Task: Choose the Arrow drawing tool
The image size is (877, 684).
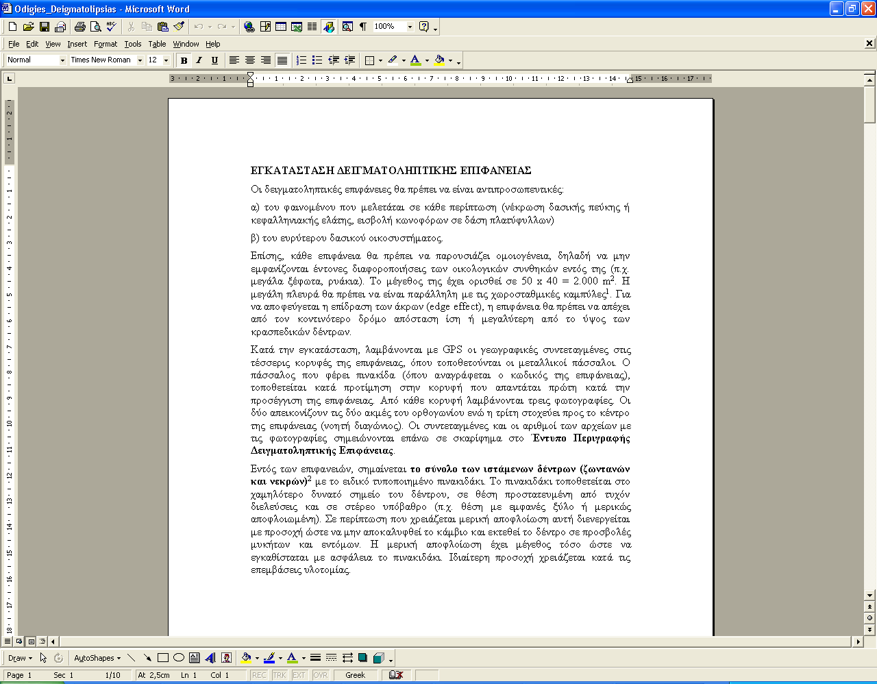Action: (147, 658)
